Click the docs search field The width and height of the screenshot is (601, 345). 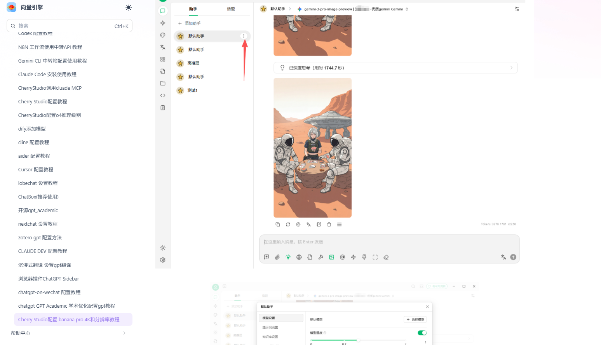tap(70, 26)
